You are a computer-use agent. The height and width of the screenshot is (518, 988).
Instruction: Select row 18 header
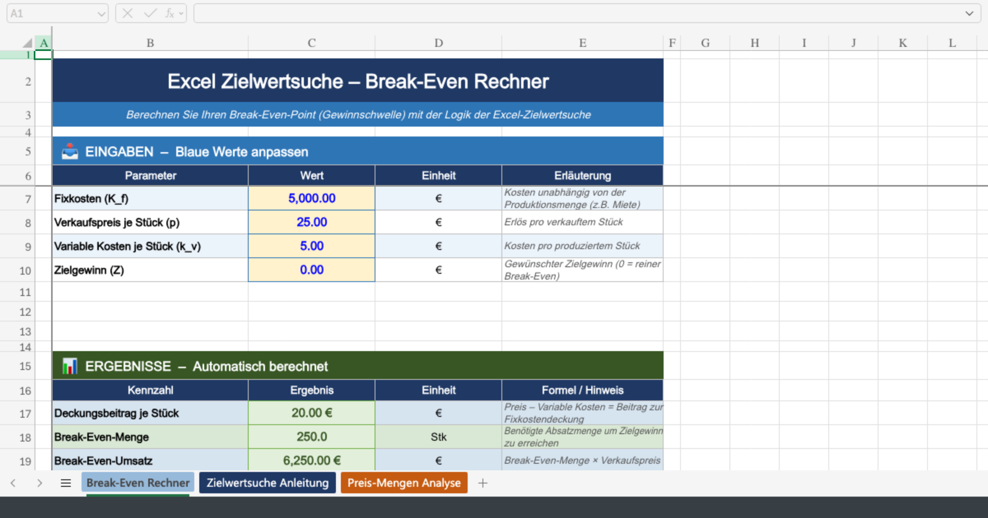click(17, 437)
